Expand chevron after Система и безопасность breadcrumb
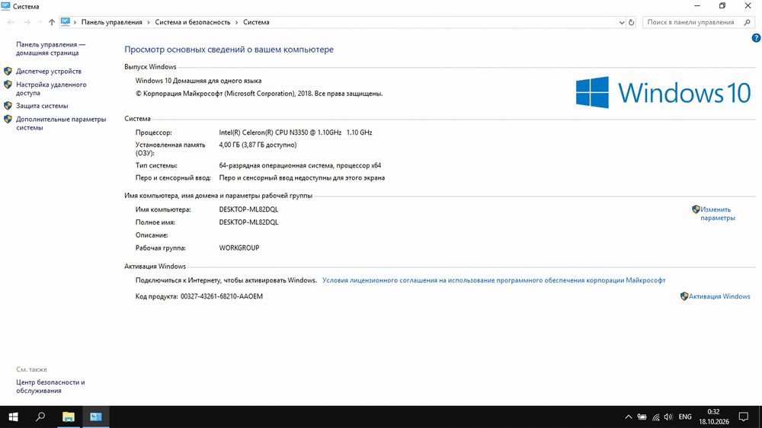Image resolution: width=762 pixels, height=428 pixels. point(237,22)
